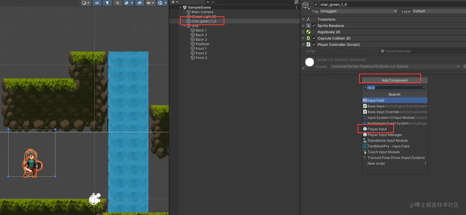Expand the Sprite Renderer component foldout
Viewport: 466px width, 215px height.
coord(304,26)
